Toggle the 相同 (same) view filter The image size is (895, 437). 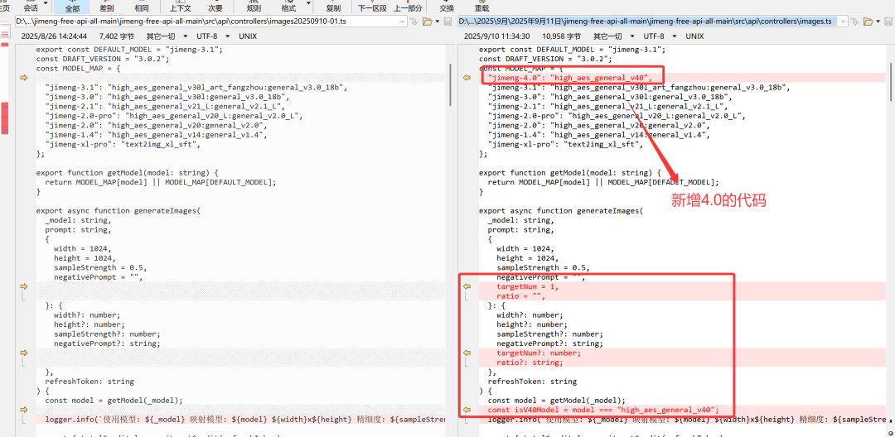142,6
